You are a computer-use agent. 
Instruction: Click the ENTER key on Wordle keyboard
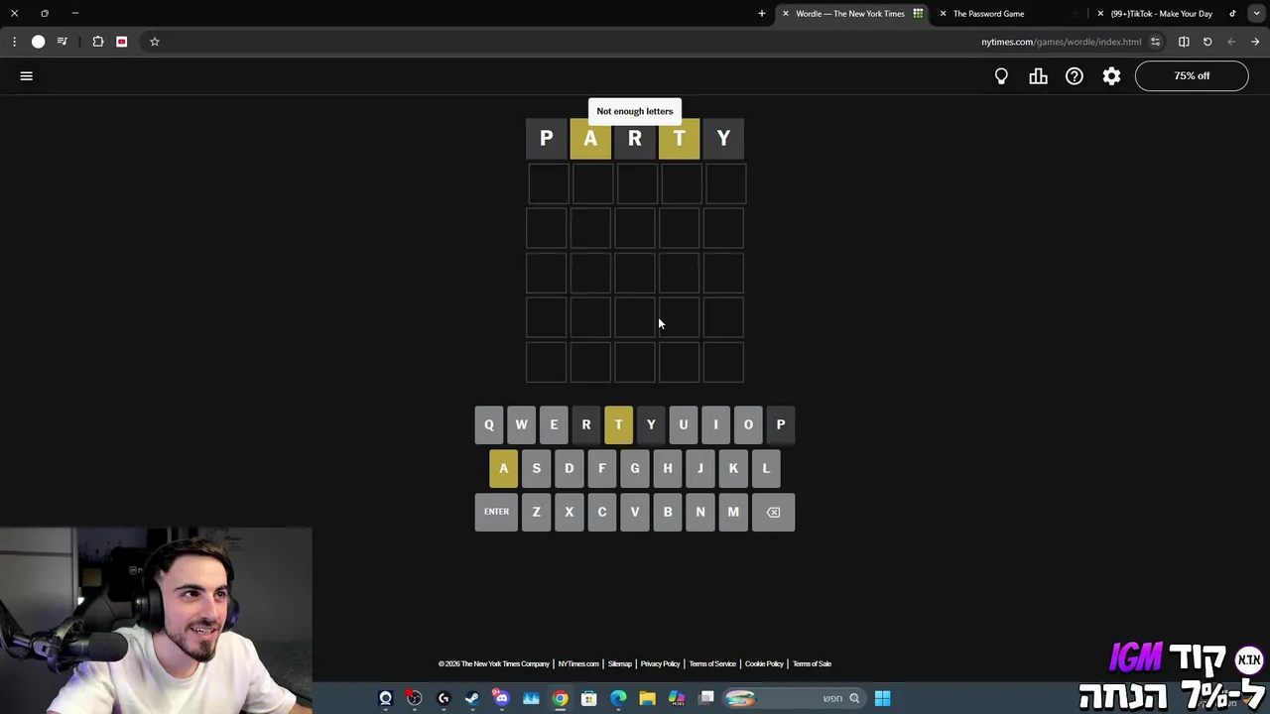click(496, 512)
